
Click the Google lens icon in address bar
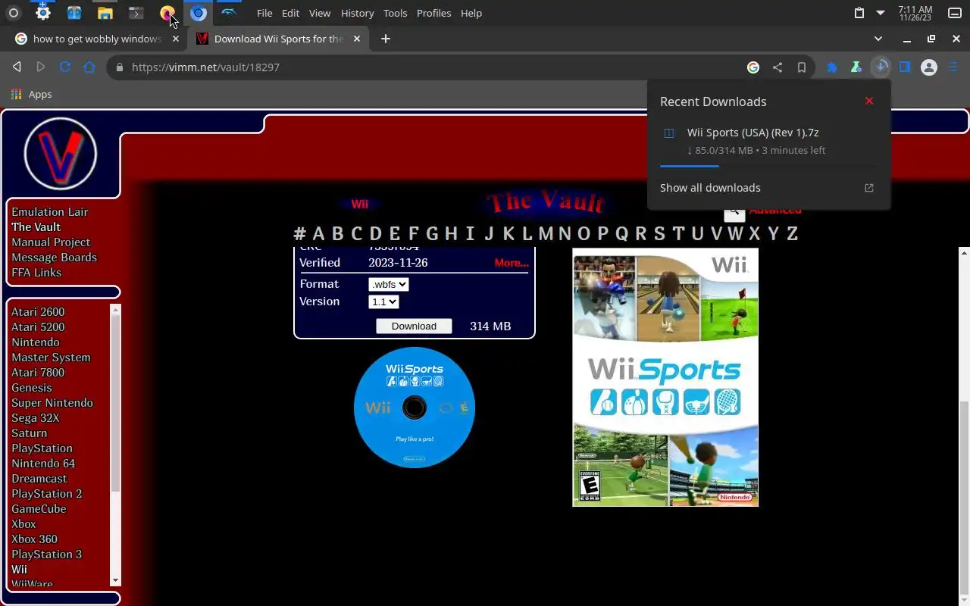[x=753, y=67]
